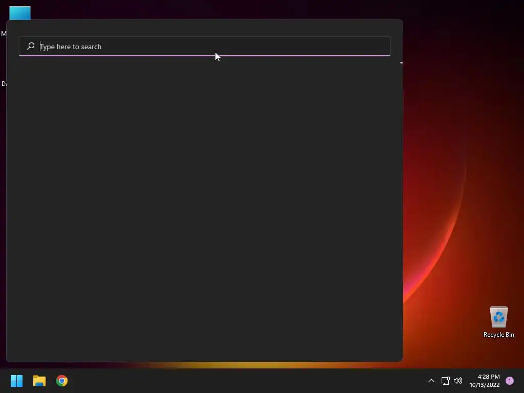Select the blue desktop icon at top left
The height and width of the screenshot is (393, 524).
[x=20, y=13]
